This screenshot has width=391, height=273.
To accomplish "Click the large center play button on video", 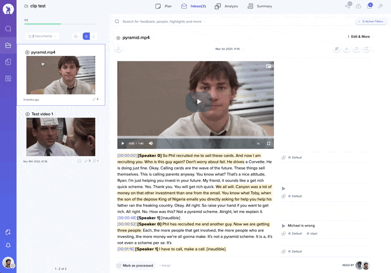I will tap(199, 102).
